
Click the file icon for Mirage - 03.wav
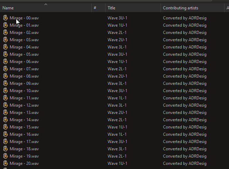[6, 39]
